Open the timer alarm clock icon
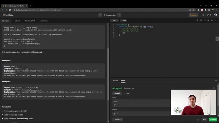The width and height of the screenshot is (219, 123). pos(203,15)
